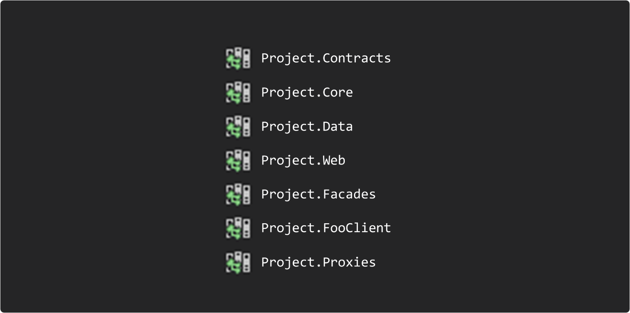Highlight the first project name in the list
Viewport: 630px width, 313px height.
tap(326, 58)
